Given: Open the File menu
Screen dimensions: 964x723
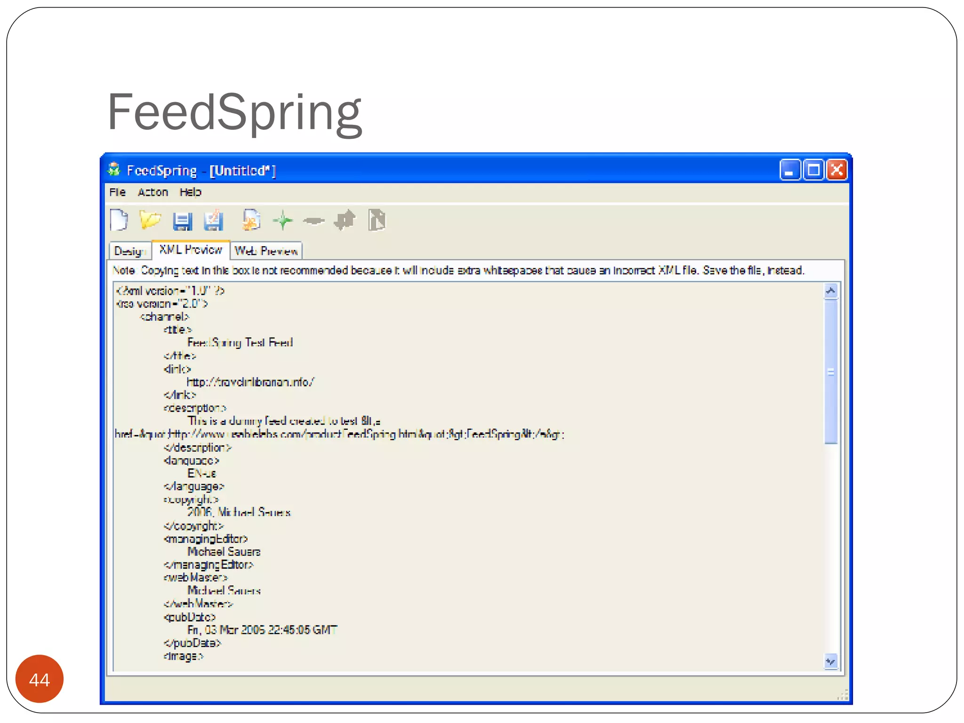Looking at the screenshot, I should click(118, 192).
